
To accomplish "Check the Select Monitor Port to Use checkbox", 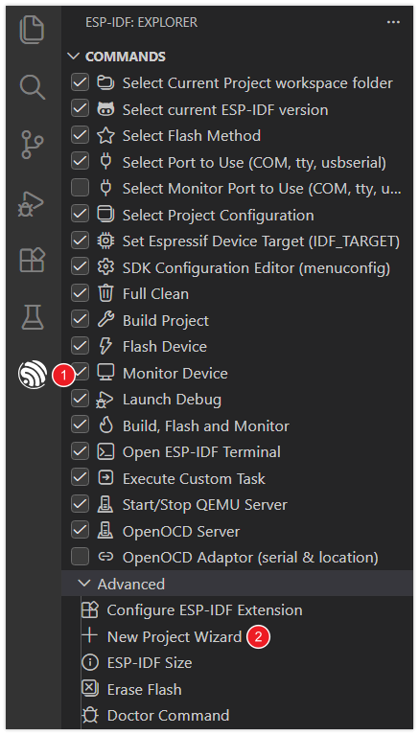I will pos(80,189).
